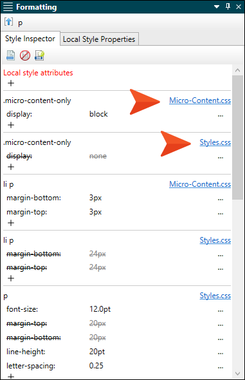The image size is (245, 380).
Task: Click the red crossed-out circle toolbar icon
Action: coord(25,55)
